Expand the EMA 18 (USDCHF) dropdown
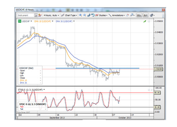 (52, 21)
